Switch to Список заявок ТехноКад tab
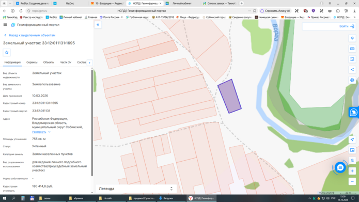 [x=220, y=4]
